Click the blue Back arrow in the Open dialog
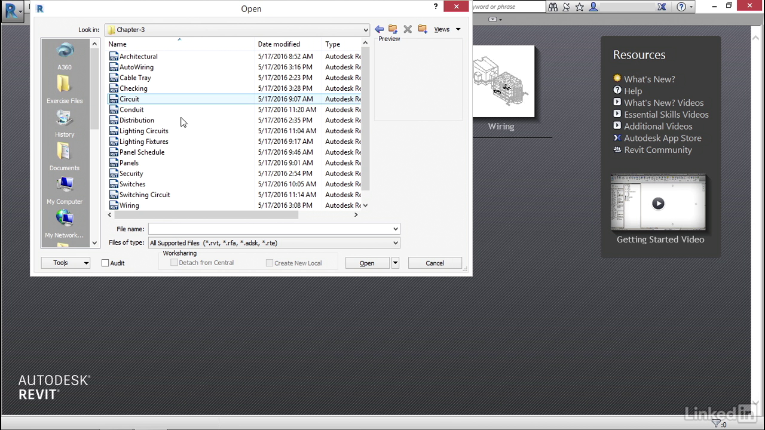The height and width of the screenshot is (430, 765). (x=379, y=29)
